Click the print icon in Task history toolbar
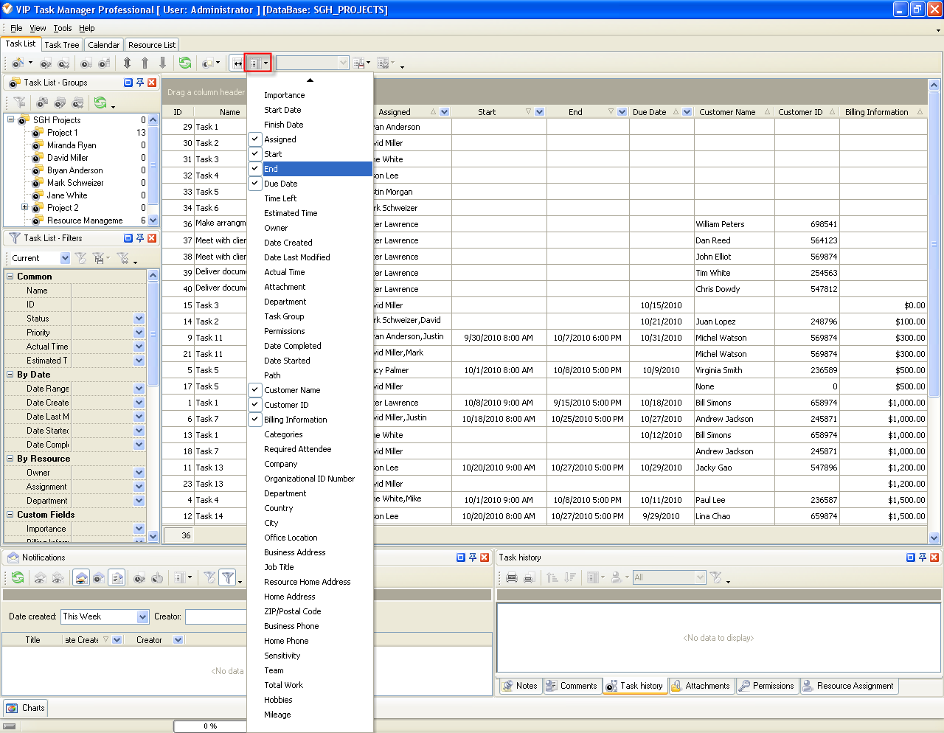Image resolution: width=944 pixels, height=733 pixels. coord(512,578)
